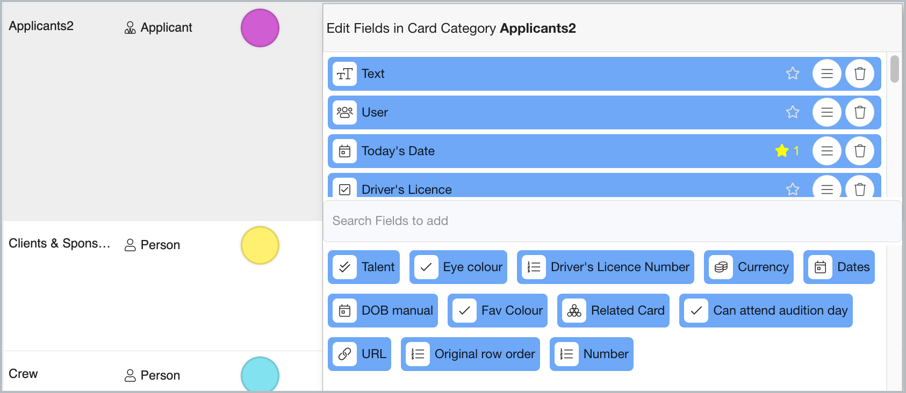The width and height of the screenshot is (906, 393).
Task: Add the Can attend audition day field
Action: point(765,310)
